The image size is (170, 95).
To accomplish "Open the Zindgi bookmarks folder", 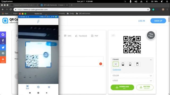I will tap(70, 13).
